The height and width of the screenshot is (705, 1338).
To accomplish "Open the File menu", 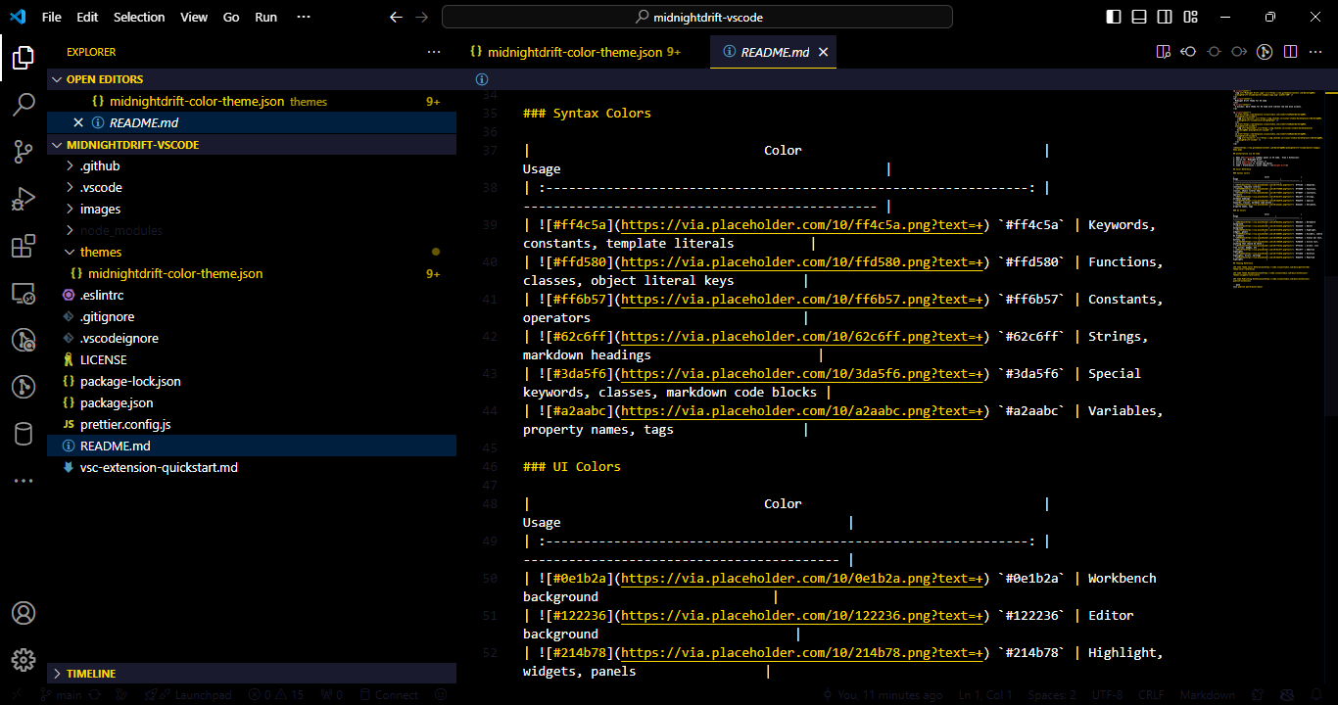I will (x=52, y=17).
